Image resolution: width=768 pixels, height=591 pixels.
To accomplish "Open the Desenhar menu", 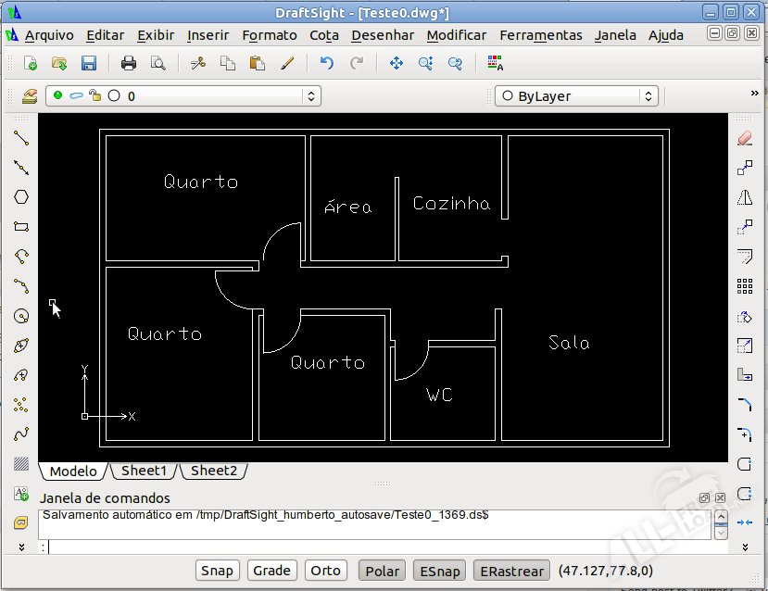I will 383,35.
